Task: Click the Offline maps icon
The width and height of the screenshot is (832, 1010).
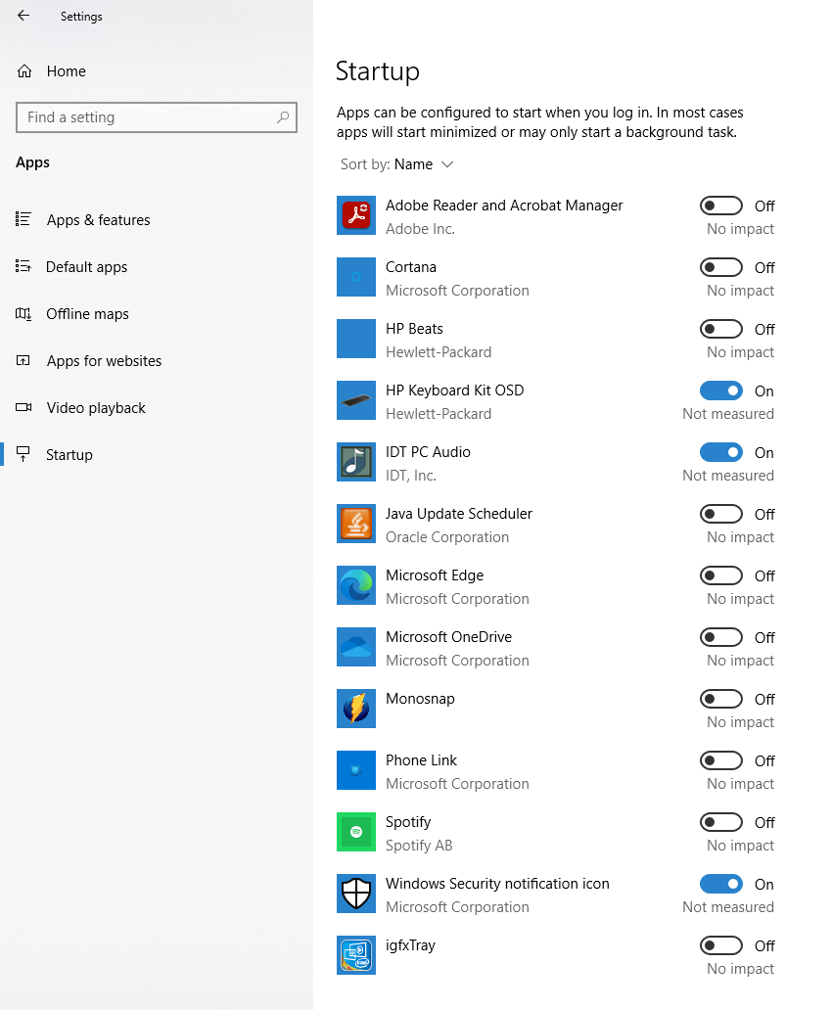Action: [23, 314]
